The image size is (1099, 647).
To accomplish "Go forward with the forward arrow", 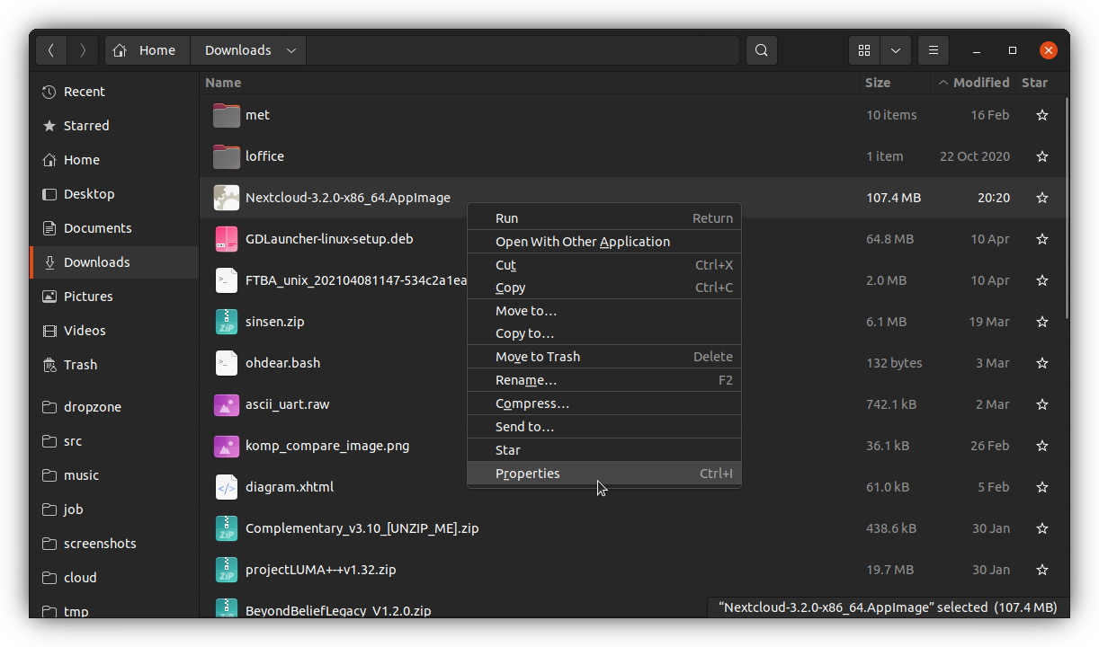I will point(83,50).
